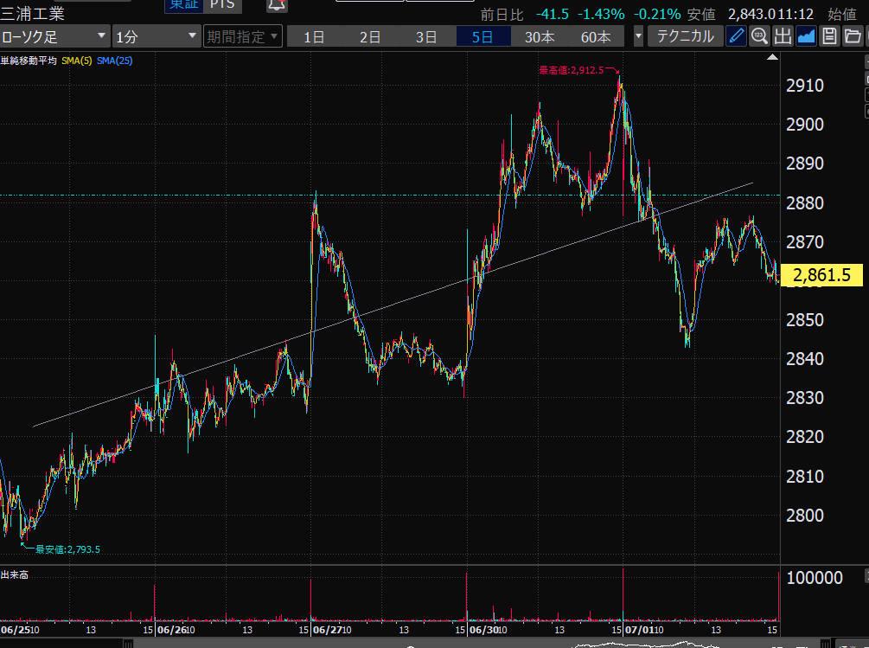Click the 06/25 date label on axis

[x=16, y=630]
